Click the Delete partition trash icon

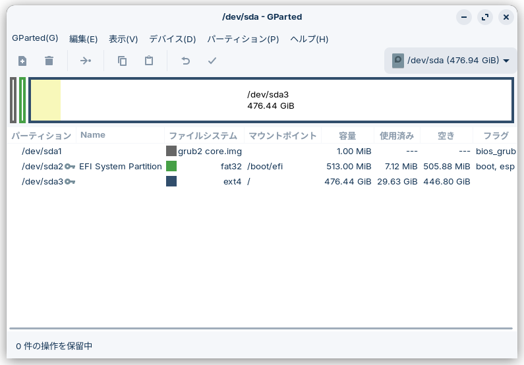tap(49, 61)
